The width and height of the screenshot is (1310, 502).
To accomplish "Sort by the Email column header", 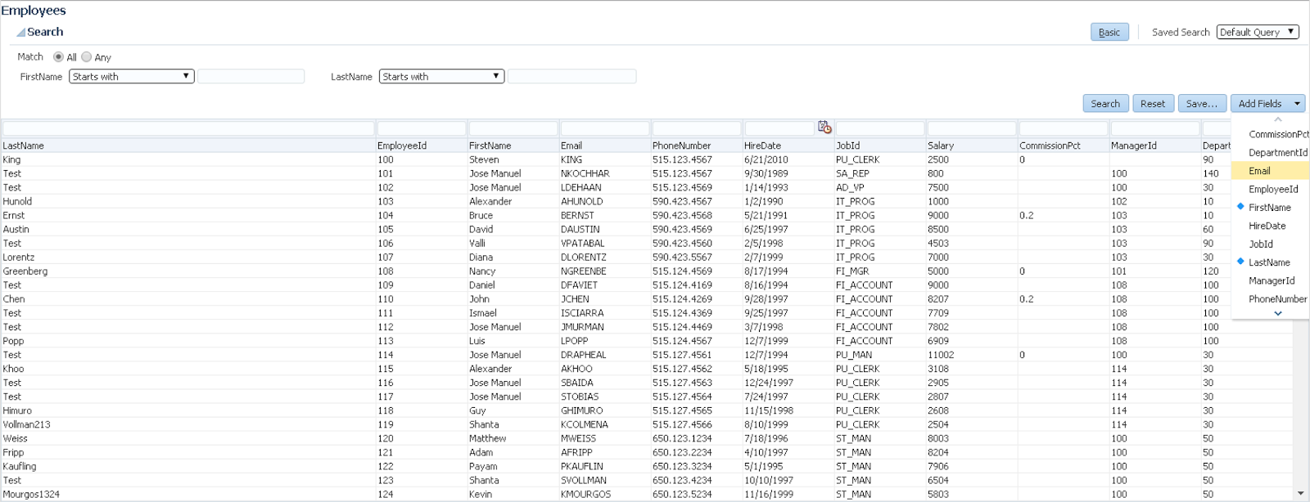I will click(605, 146).
